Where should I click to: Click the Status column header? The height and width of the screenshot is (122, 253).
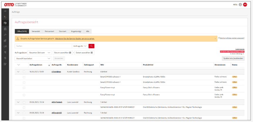[234, 65]
